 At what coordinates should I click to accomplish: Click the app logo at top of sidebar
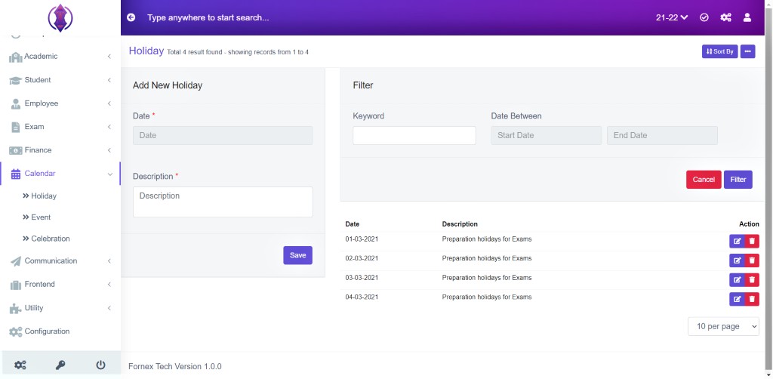[60, 18]
